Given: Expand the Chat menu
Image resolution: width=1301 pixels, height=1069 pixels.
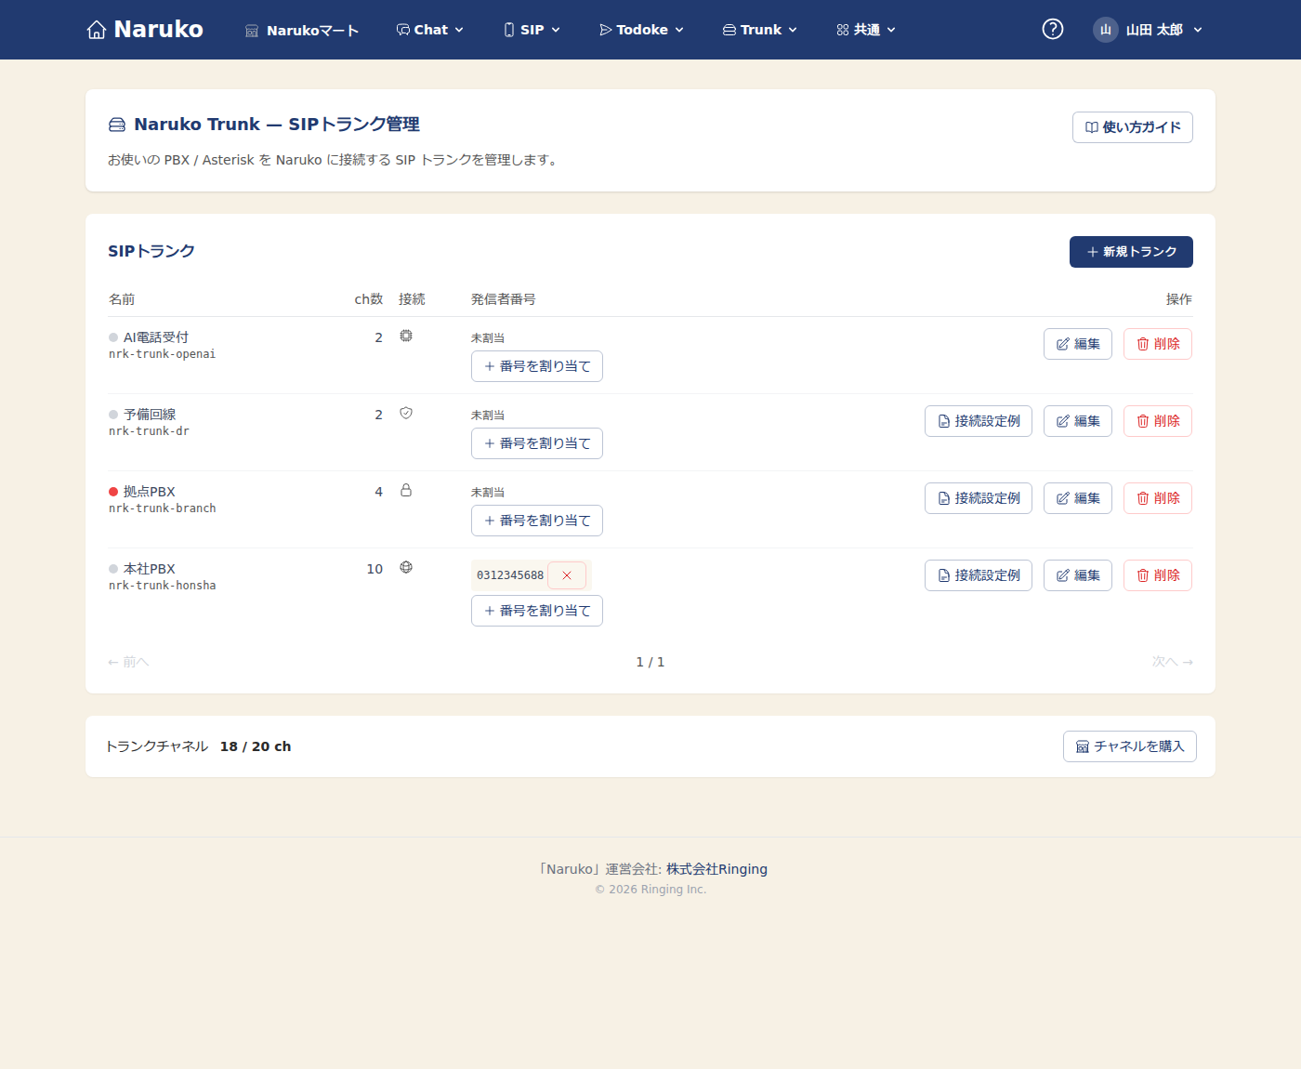Looking at the screenshot, I should [x=430, y=30].
